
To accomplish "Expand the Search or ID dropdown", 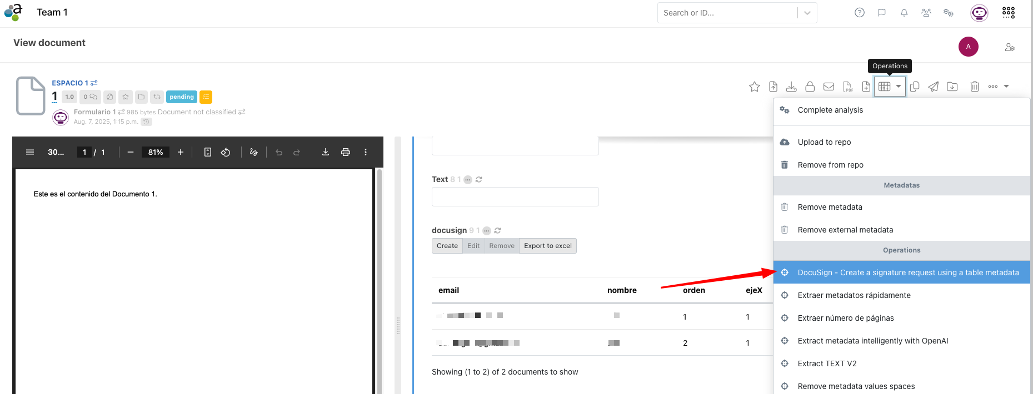I will pyautogui.click(x=807, y=13).
